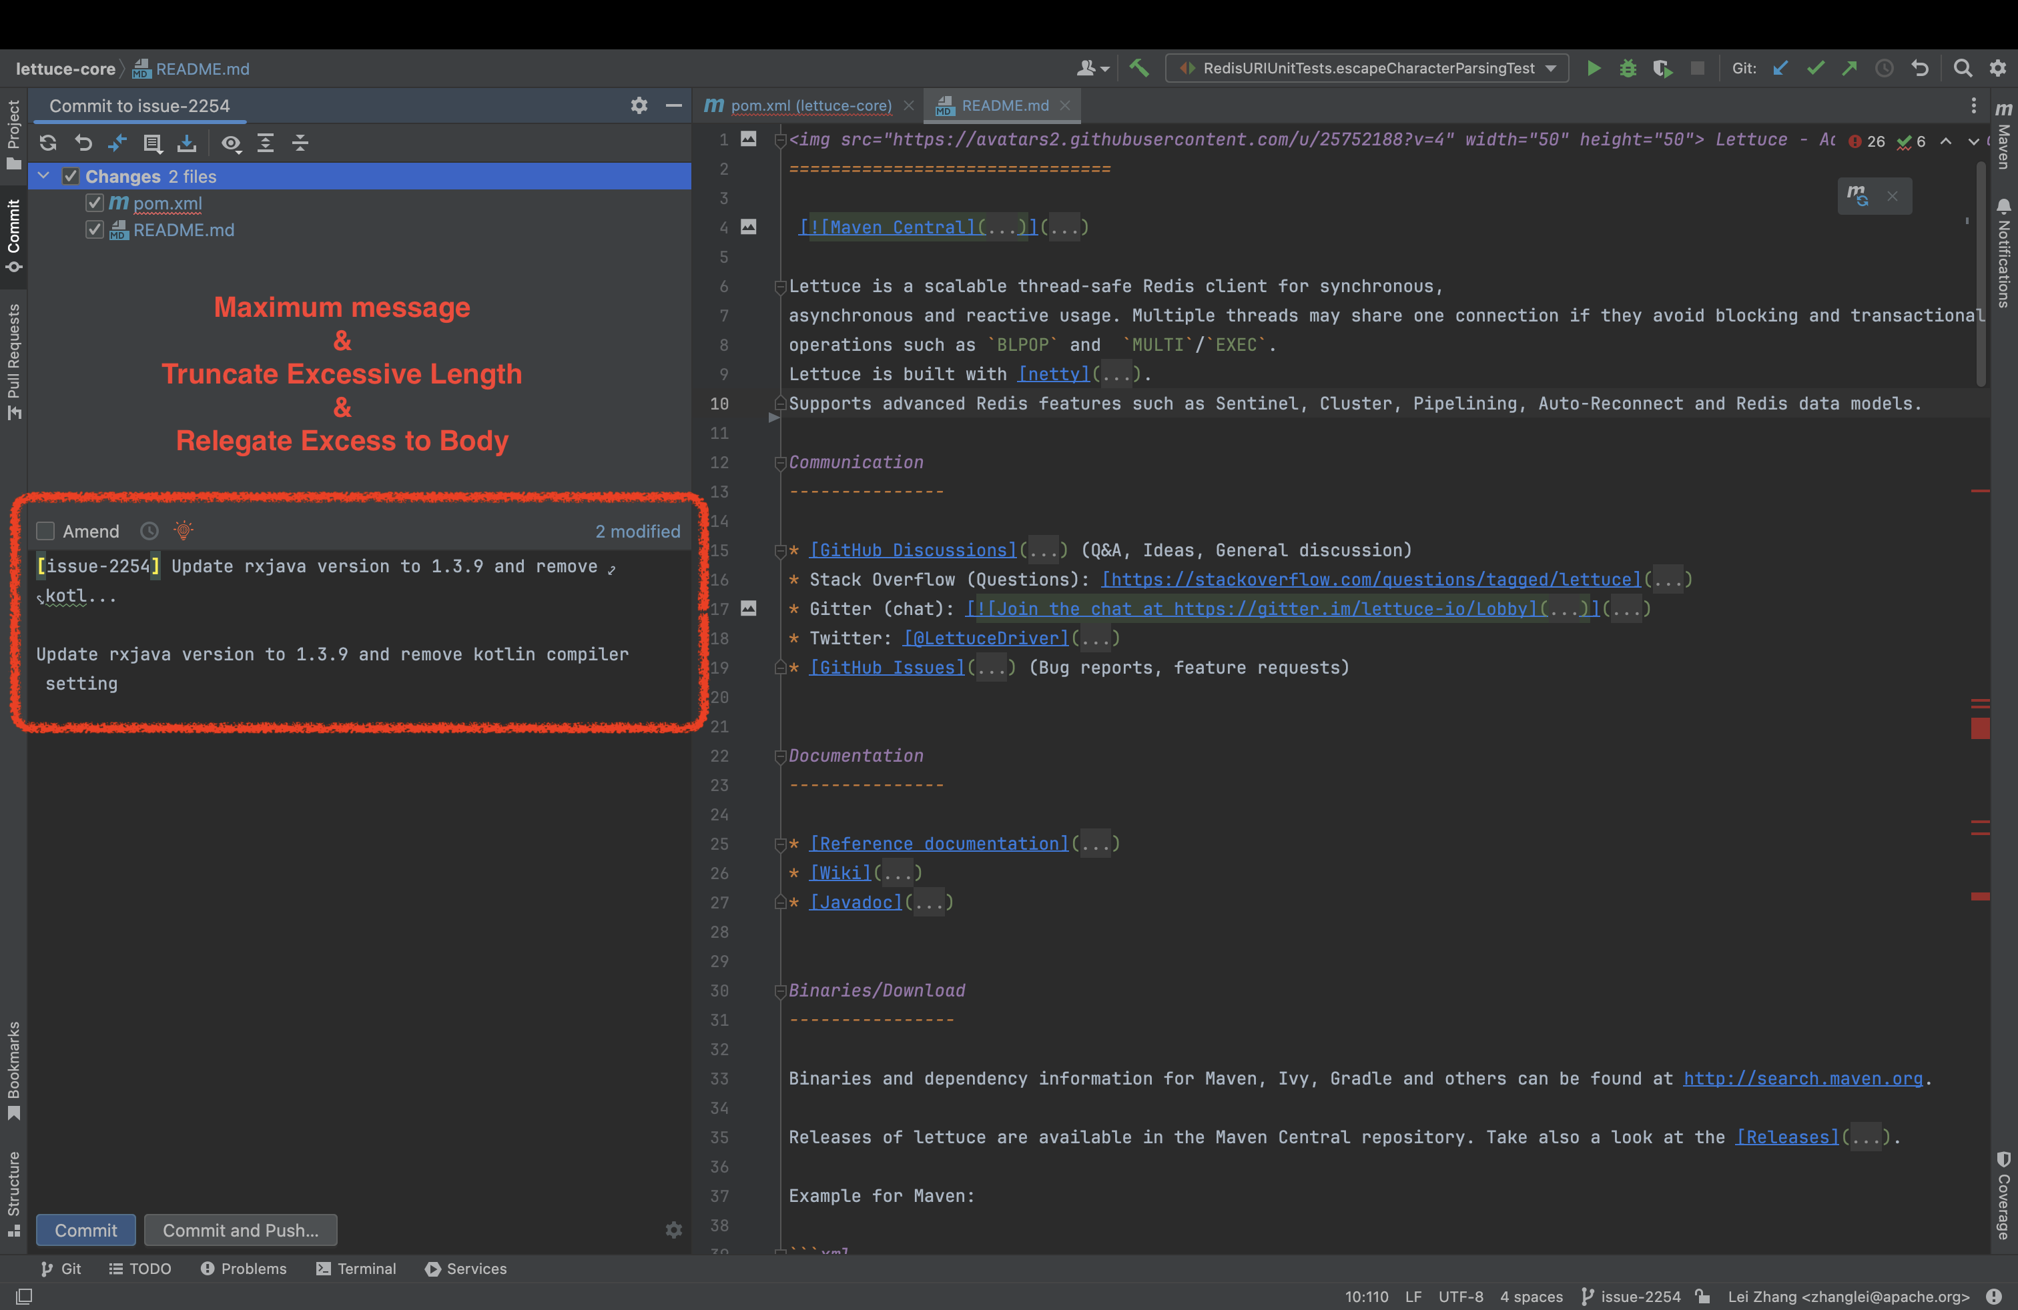Click the Rollback icon in Commit toolbar
Viewport: 2018px width, 1310px height.
click(83, 142)
